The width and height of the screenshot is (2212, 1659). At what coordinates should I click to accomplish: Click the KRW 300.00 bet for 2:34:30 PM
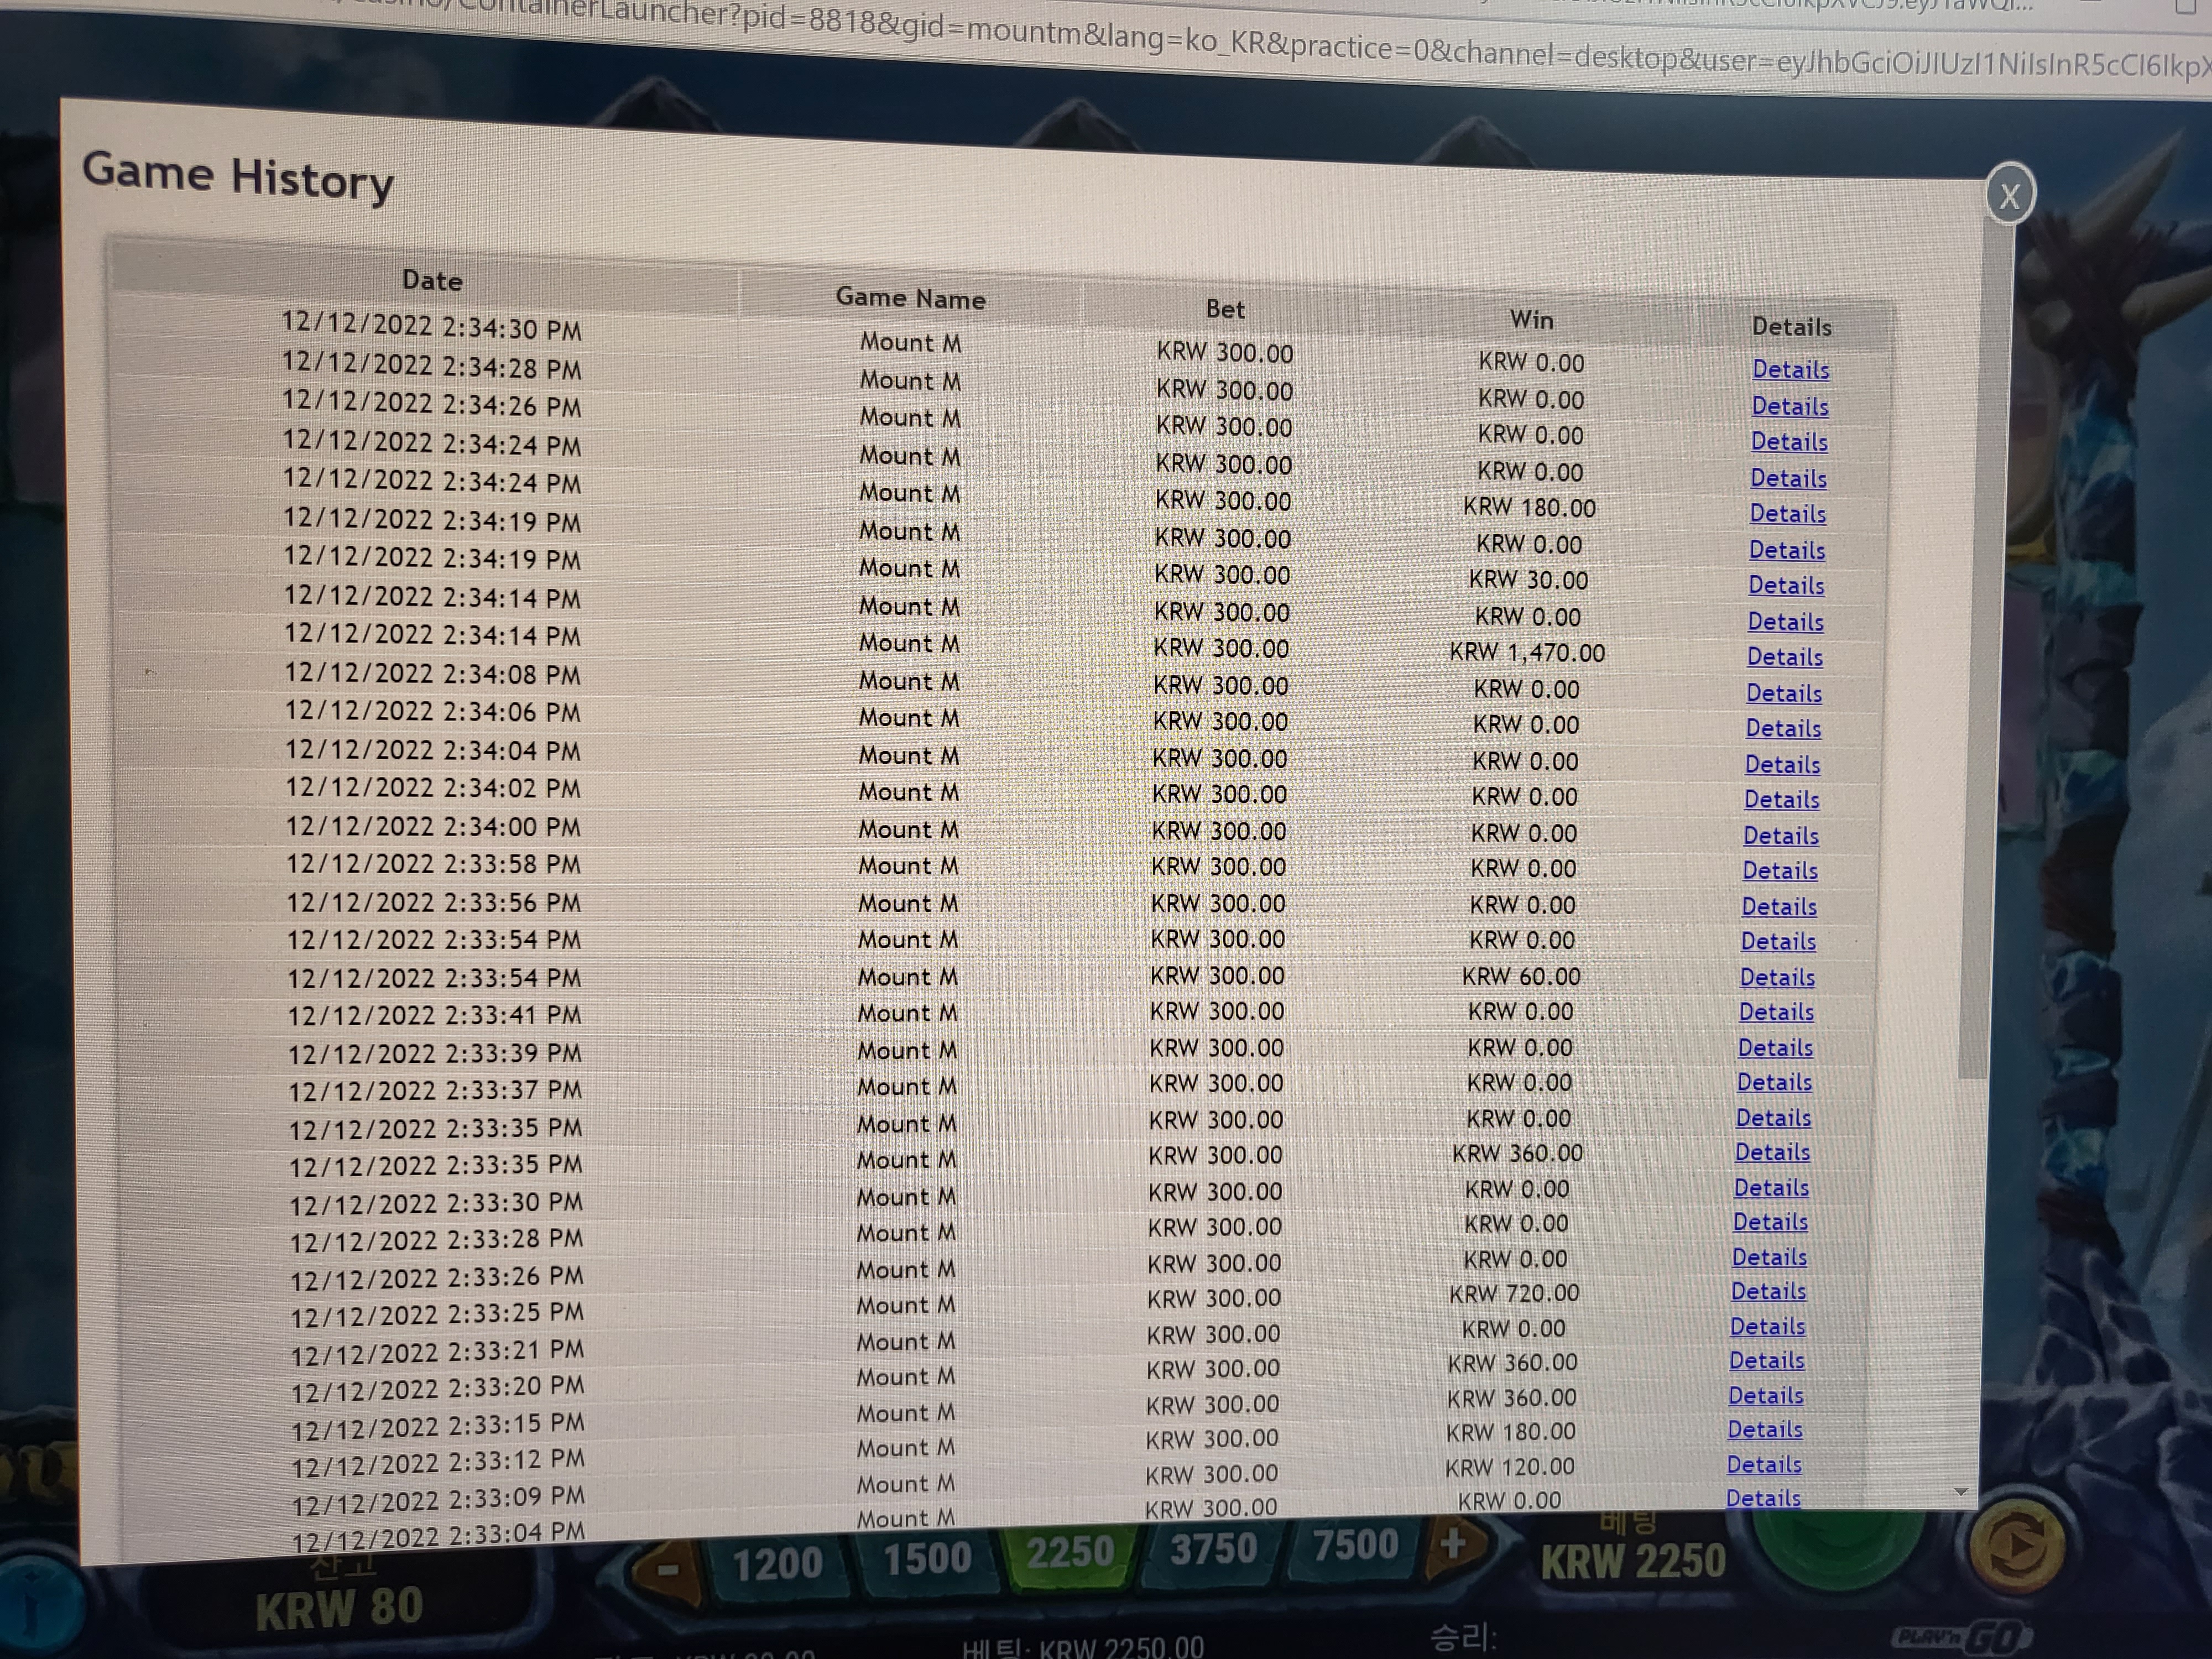[x=1225, y=352]
